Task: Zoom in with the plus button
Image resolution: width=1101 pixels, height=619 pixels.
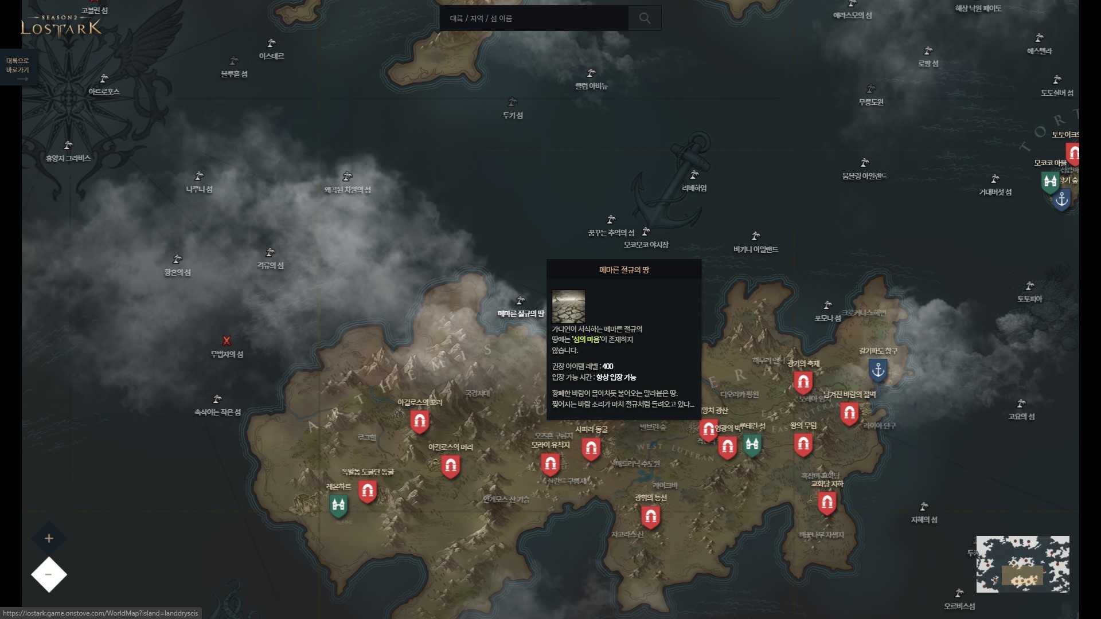Action: coord(49,538)
